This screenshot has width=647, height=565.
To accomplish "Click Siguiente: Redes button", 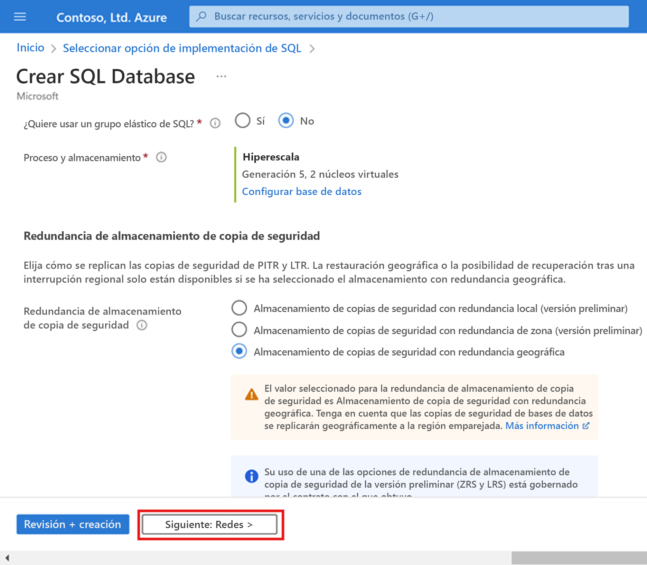I will pyautogui.click(x=209, y=525).
